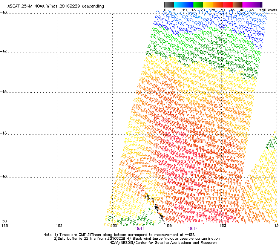
Task: Click latitude axis label '-46'
Action: [3, 133]
